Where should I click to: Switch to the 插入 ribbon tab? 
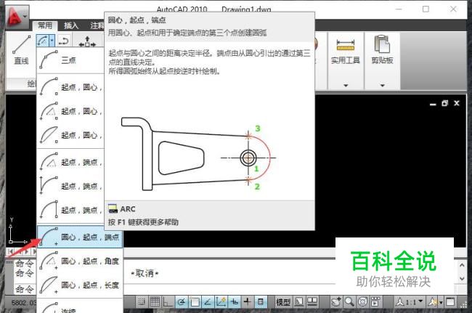click(70, 25)
